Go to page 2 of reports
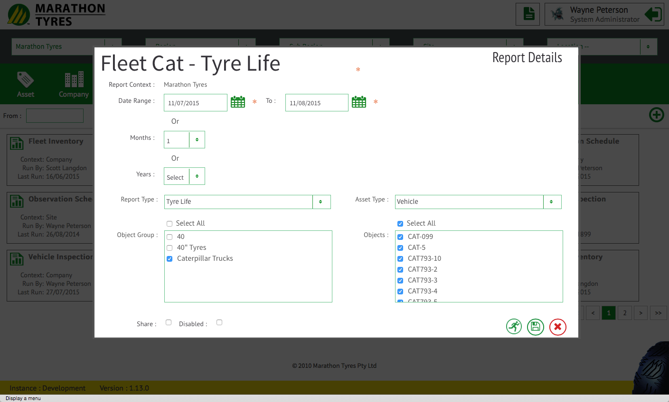Viewport: 669px width, 402px height. pyautogui.click(x=625, y=313)
